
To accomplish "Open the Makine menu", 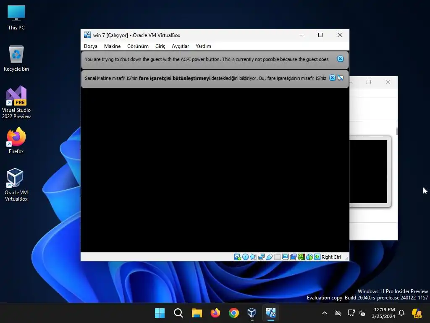I will click(x=112, y=46).
